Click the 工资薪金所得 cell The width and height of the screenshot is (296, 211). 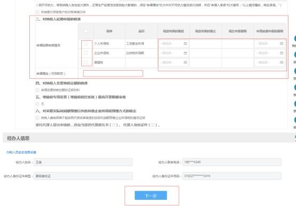click(135, 43)
